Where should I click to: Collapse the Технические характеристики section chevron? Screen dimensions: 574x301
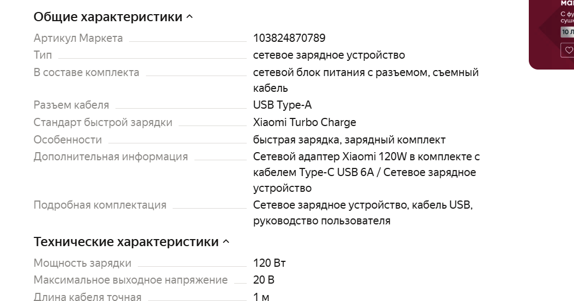[x=226, y=242]
